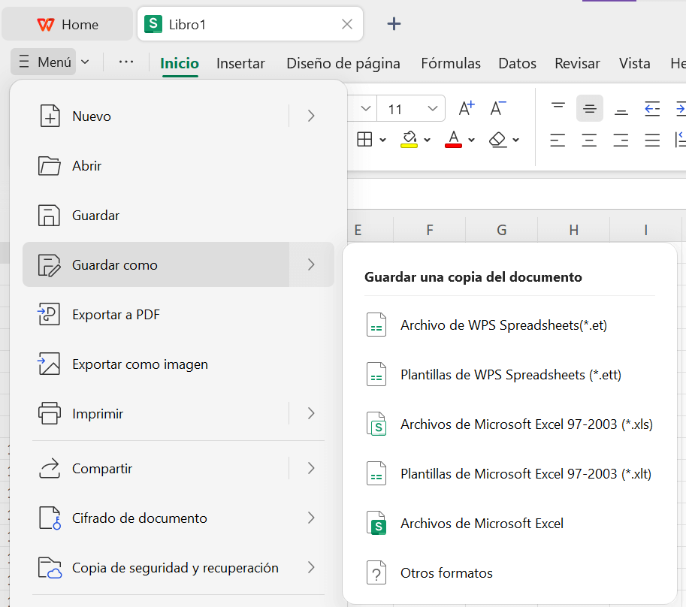Image resolution: width=686 pixels, height=607 pixels.
Task: Click the decrease indent icon
Action: 652,108
